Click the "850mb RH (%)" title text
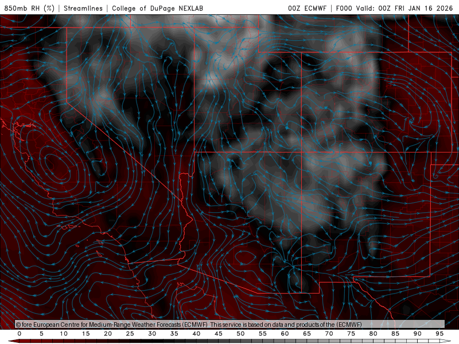The height and width of the screenshot is (344, 459). [29, 8]
